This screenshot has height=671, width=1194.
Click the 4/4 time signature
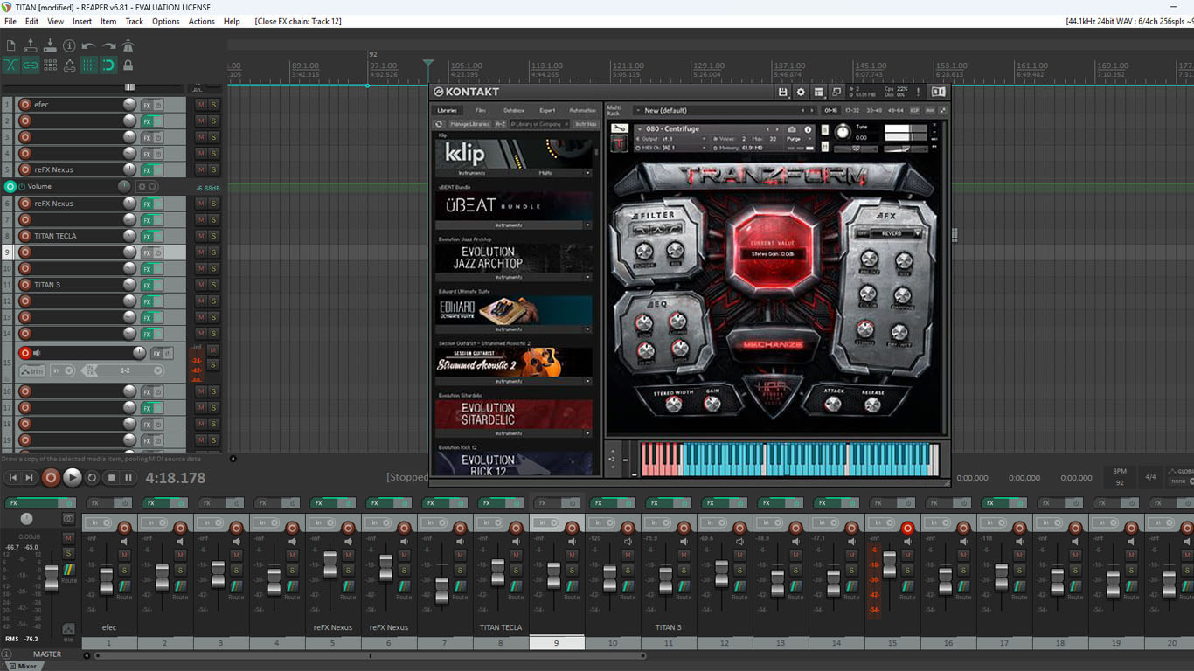coord(1150,477)
